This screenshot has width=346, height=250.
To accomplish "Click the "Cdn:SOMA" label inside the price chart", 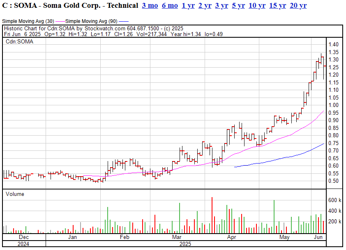I will [x=19, y=42].
